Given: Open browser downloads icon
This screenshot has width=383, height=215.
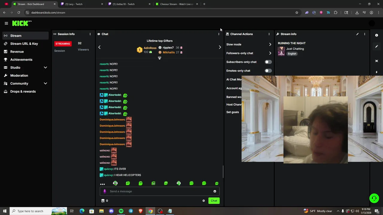Looking at the screenshot, I should [x=357, y=13].
